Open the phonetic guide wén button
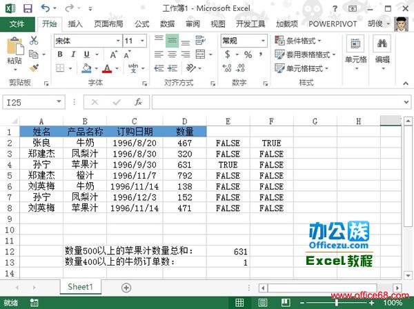 (x=133, y=68)
